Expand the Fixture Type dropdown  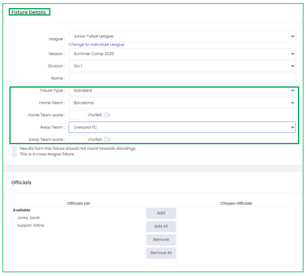182,91
